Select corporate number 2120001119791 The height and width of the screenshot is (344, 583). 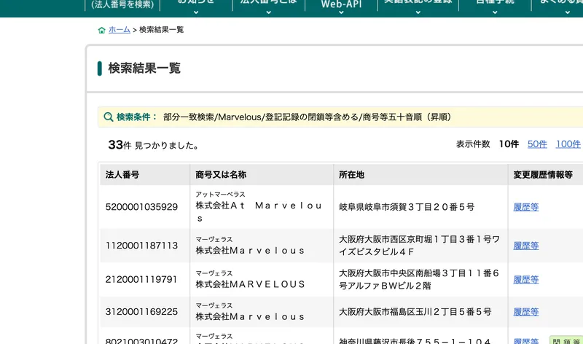141,279
